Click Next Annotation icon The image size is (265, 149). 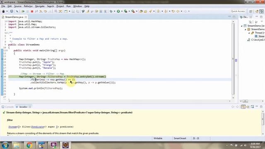[x=159, y=11]
